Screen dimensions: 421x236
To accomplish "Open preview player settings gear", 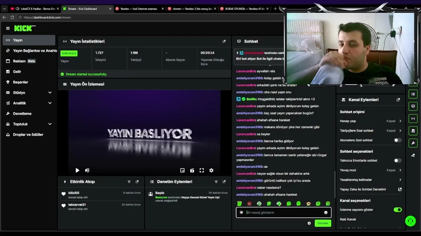I will click(211, 170).
